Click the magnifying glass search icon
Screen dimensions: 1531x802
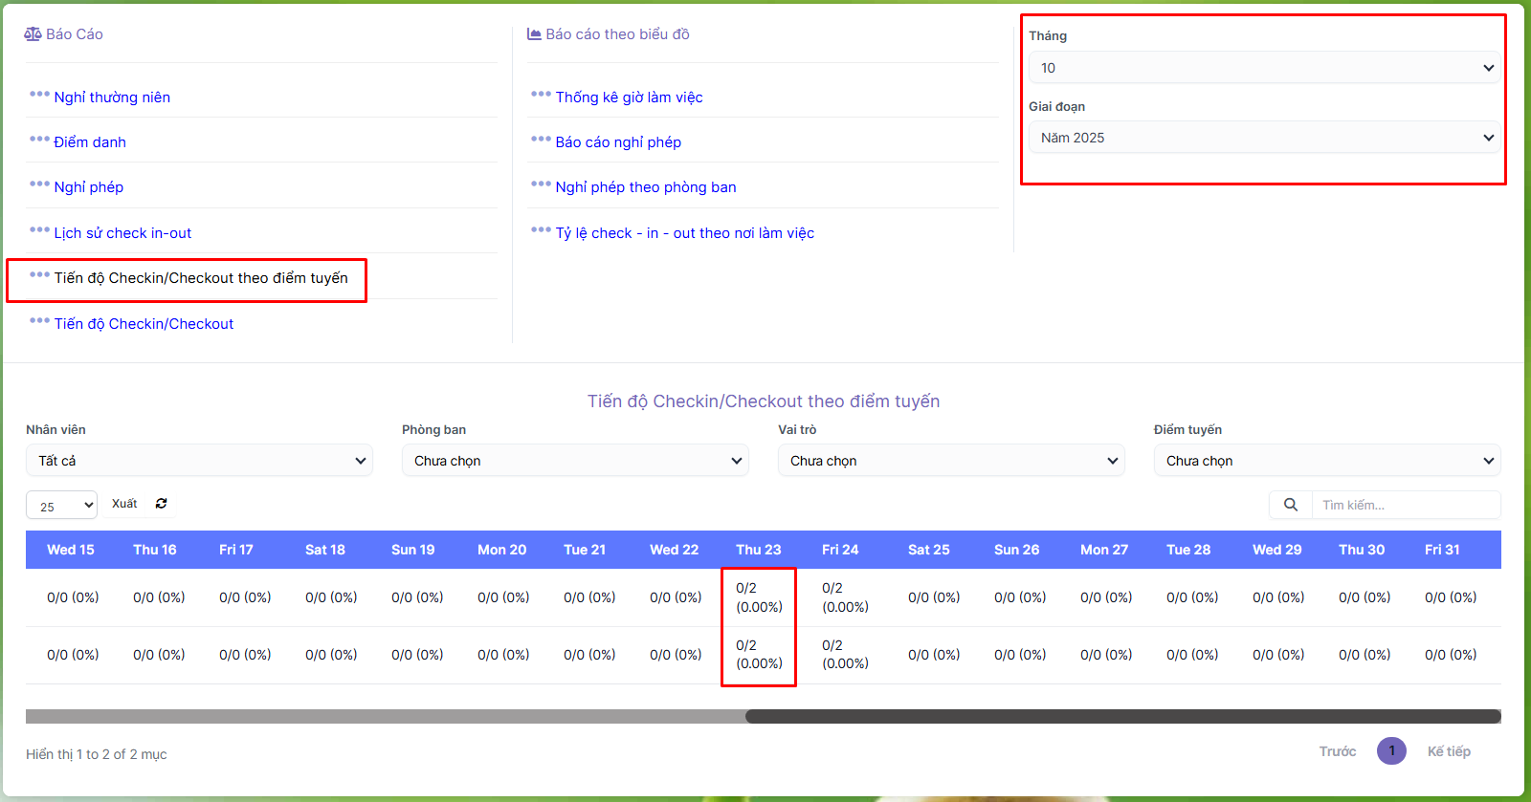coord(1290,505)
